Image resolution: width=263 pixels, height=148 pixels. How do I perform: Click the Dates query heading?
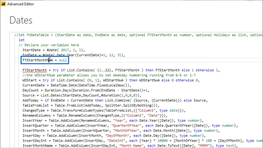[21, 20]
